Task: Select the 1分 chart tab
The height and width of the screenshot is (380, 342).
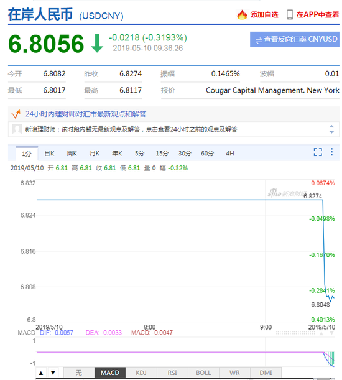Action: pos(27,154)
